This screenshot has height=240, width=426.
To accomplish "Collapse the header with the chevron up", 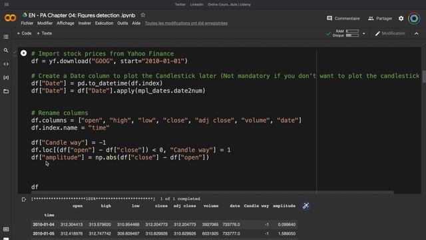I will 417,33.
